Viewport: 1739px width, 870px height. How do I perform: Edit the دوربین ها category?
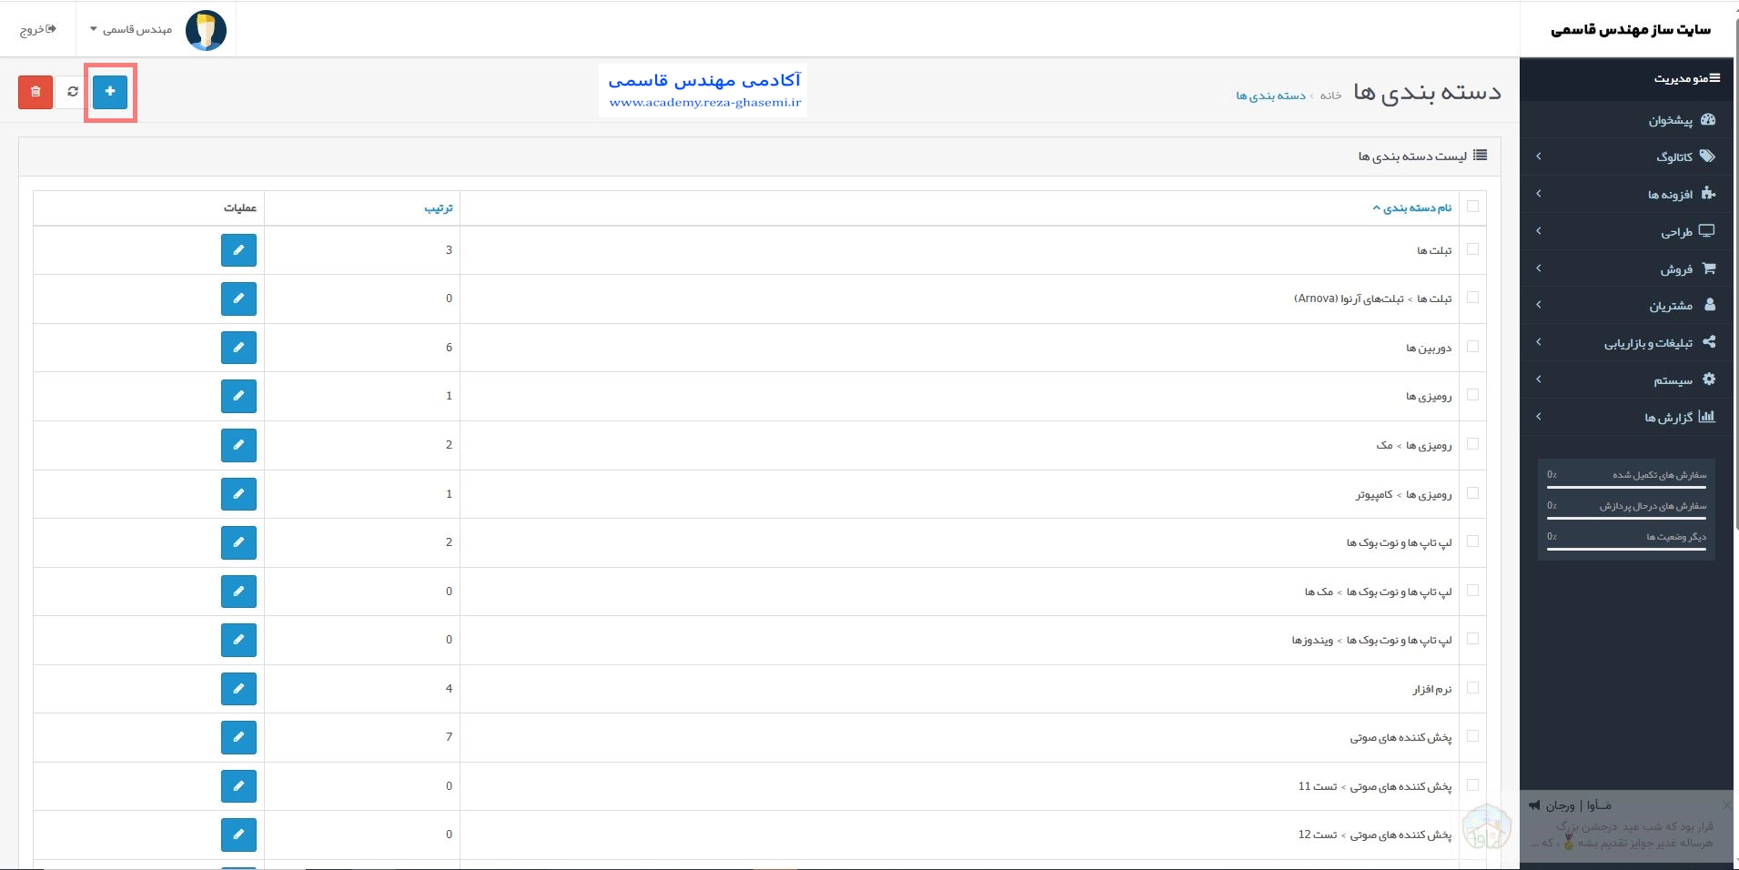coord(238,348)
